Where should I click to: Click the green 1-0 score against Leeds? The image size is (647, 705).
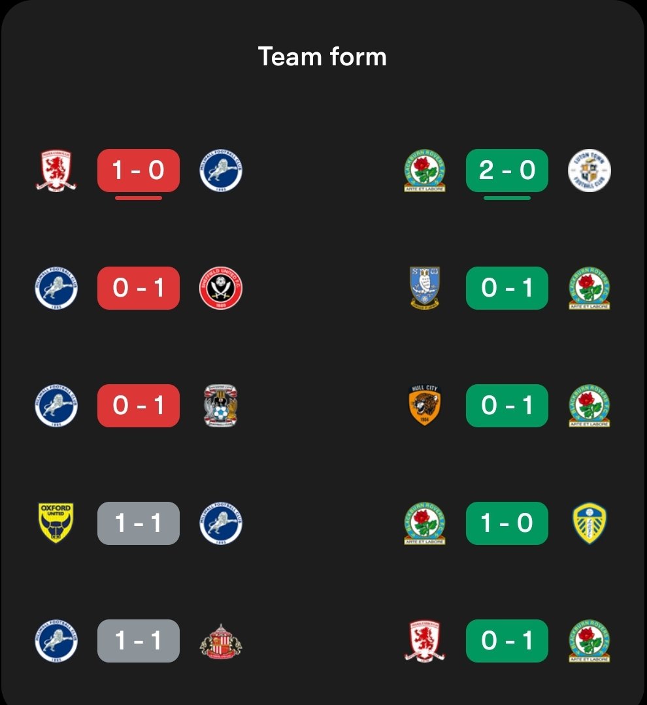(507, 523)
